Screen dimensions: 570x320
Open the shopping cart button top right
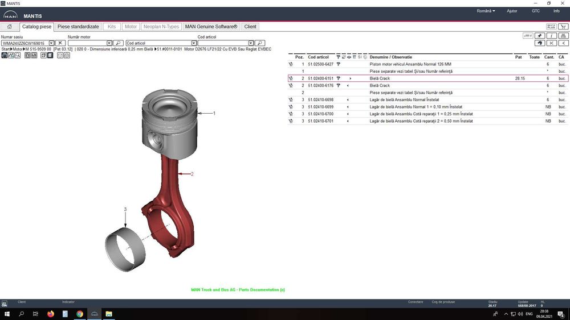(x=564, y=27)
